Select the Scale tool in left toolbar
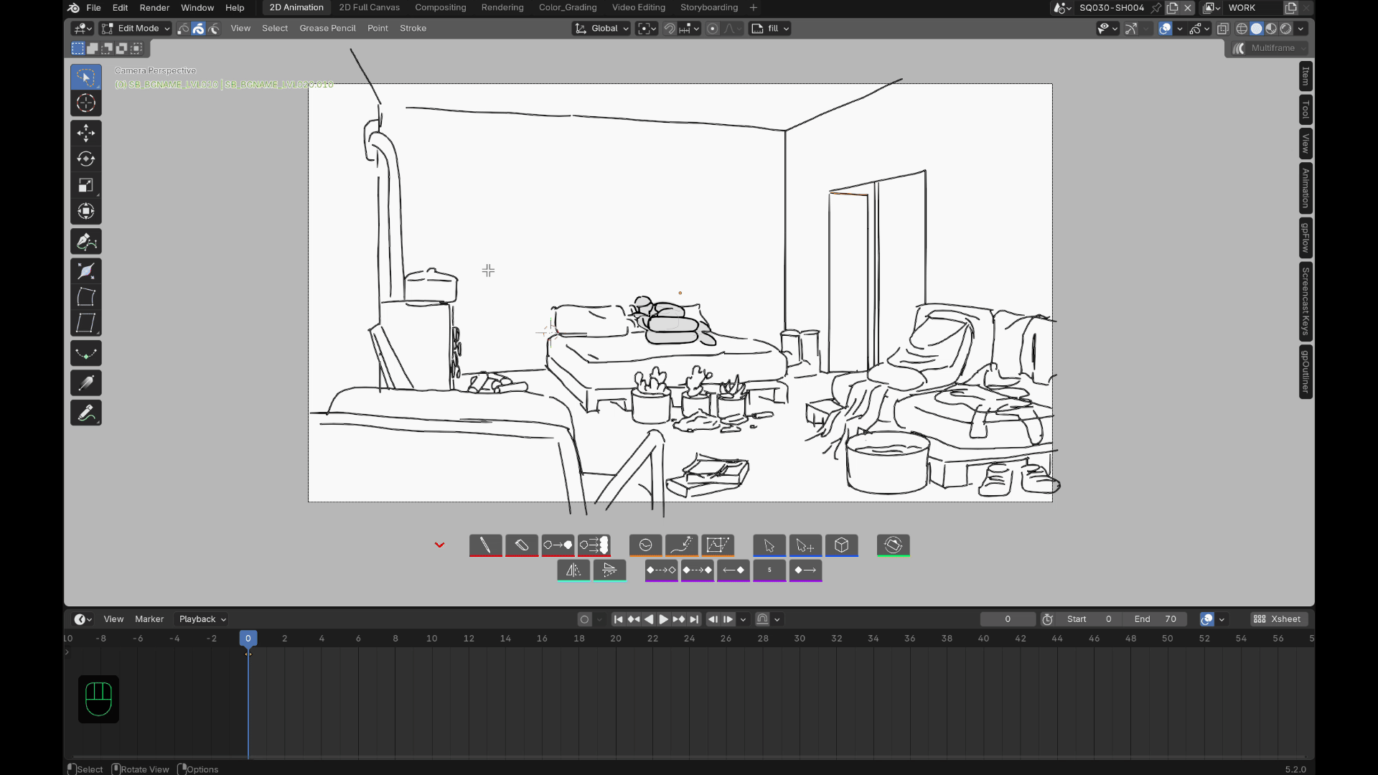Image resolution: width=1378 pixels, height=775 pixels. pos(86,185)
